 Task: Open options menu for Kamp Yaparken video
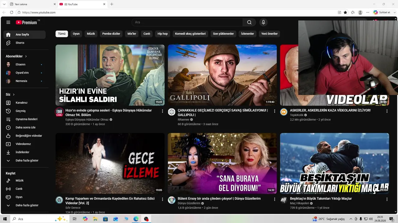pos(162,199)
